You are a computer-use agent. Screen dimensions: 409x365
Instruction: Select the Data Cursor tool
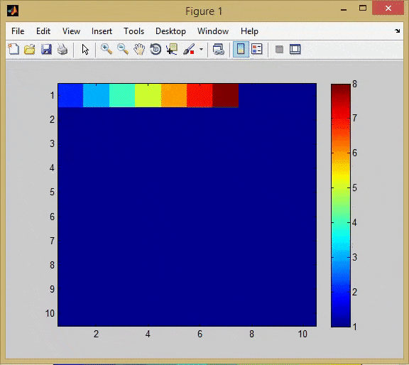(172, 49)
